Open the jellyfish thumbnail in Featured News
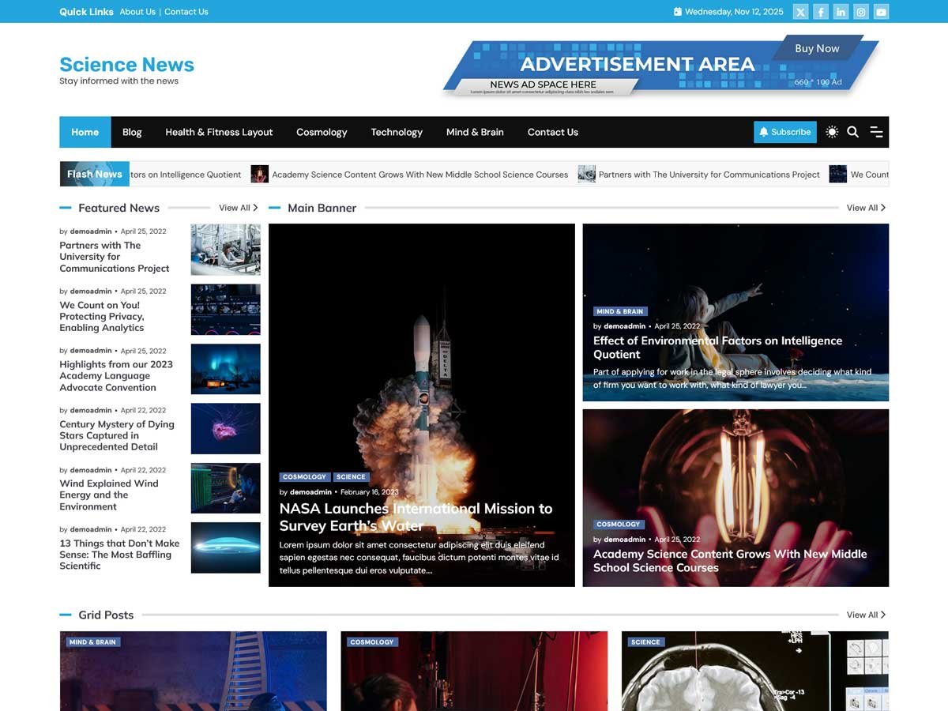 [225, 428]
